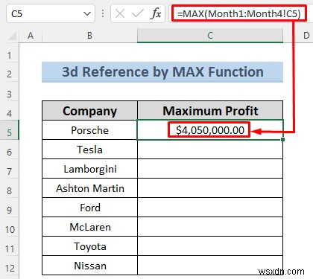Viewport: 313px width, 279px height.
Task: Click the formula bar with MAX formula
Action: [x=239, y=13]
